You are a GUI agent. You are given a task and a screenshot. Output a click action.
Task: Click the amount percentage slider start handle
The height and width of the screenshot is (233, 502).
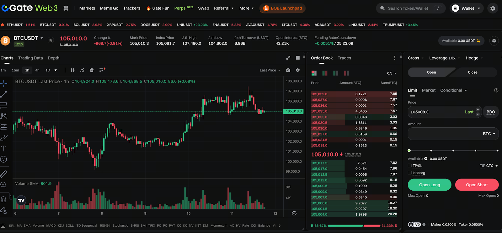[409, 151]
